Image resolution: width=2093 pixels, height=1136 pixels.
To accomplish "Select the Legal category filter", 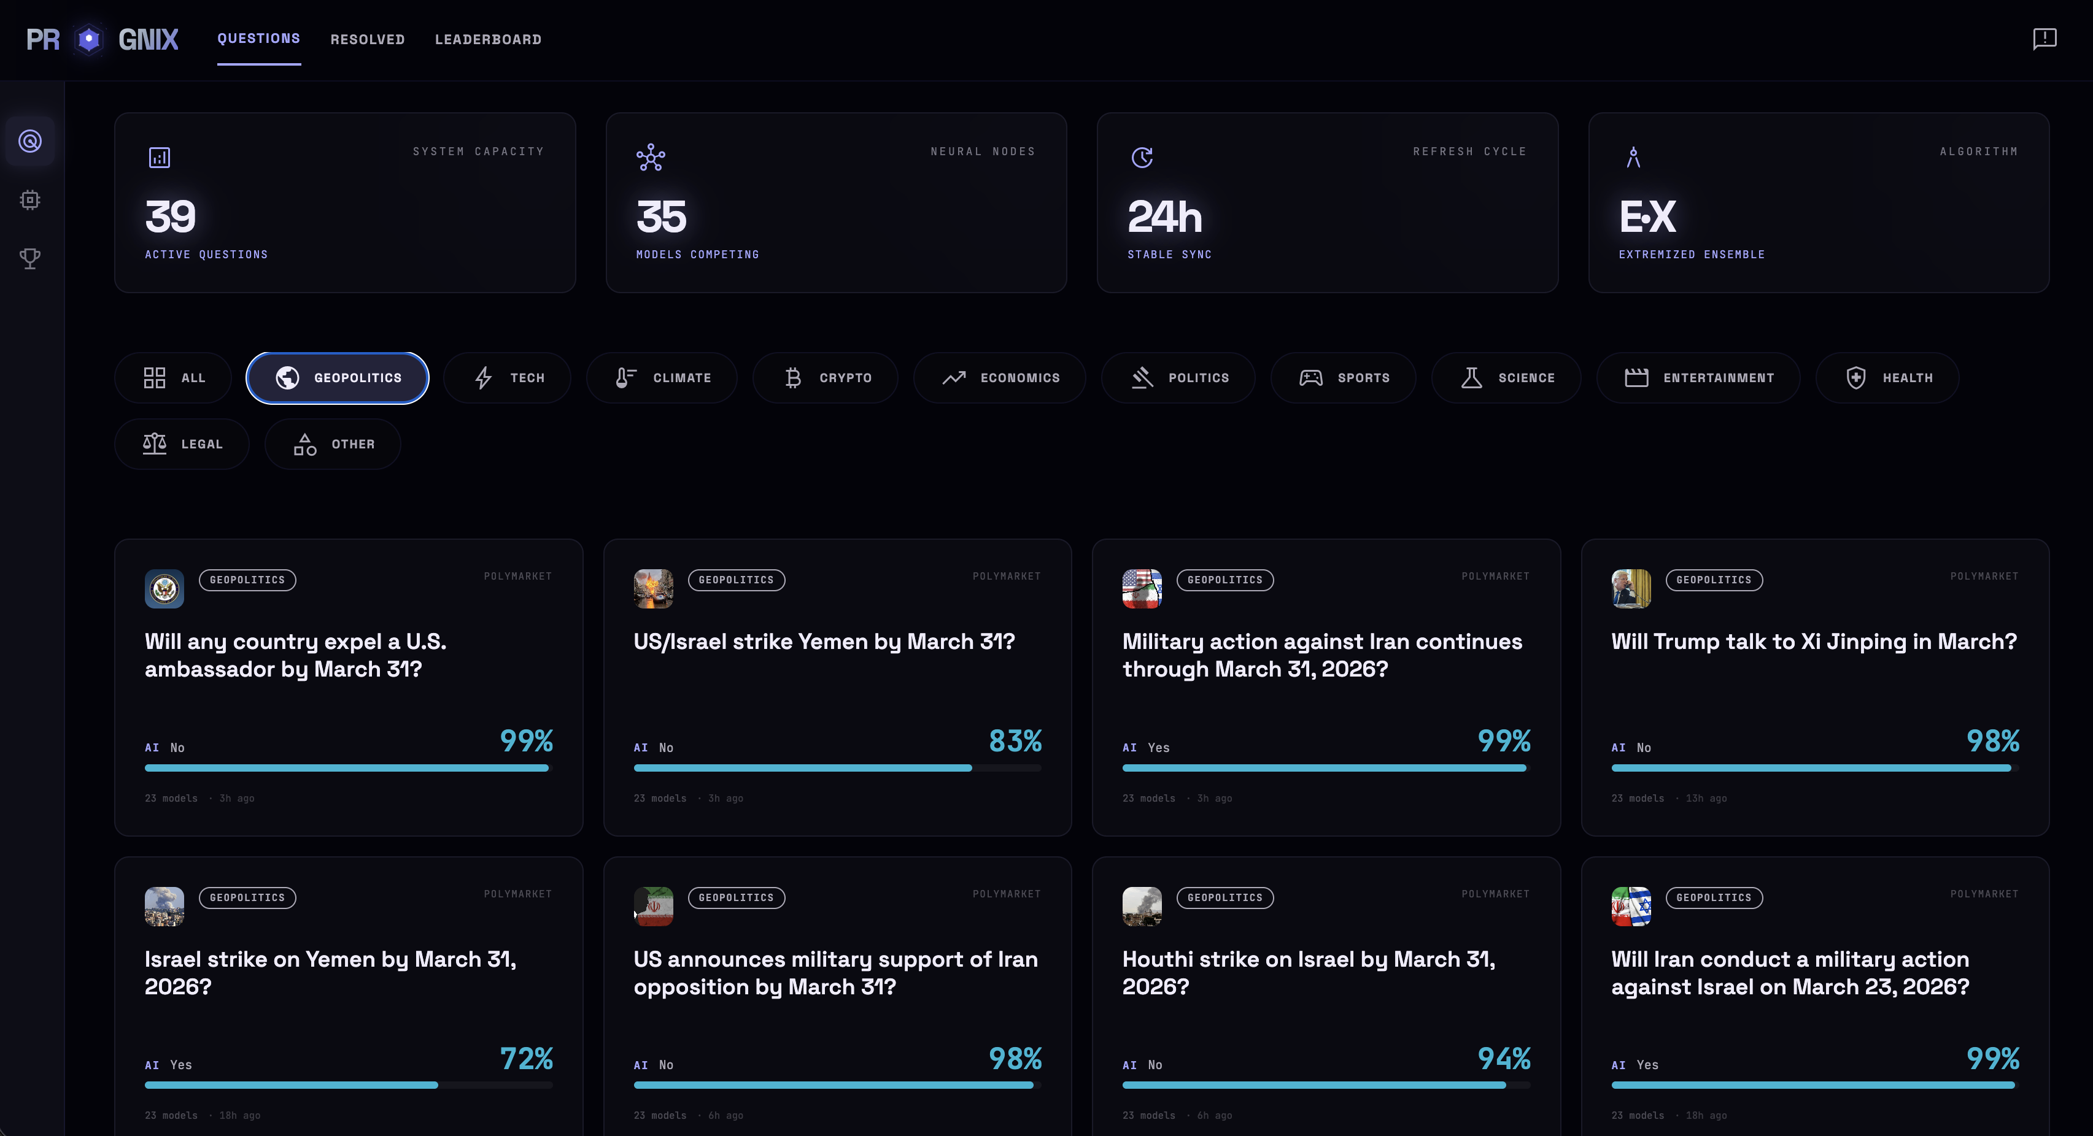I will pos(182,444).
